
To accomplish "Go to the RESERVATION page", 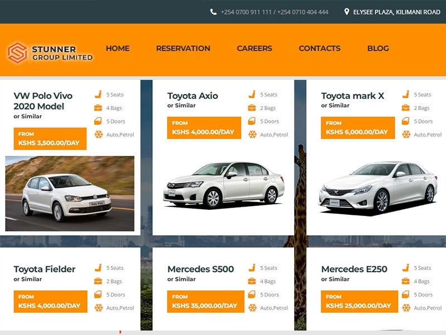I will (x=183, y=49).
